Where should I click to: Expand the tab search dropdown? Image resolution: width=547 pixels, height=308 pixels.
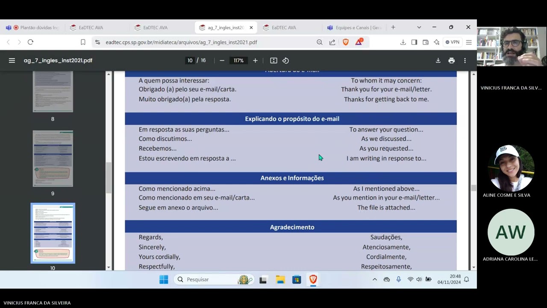pos(419,27)
